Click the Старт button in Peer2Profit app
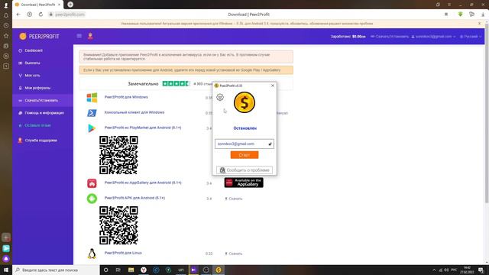 (x=244, y=155)
